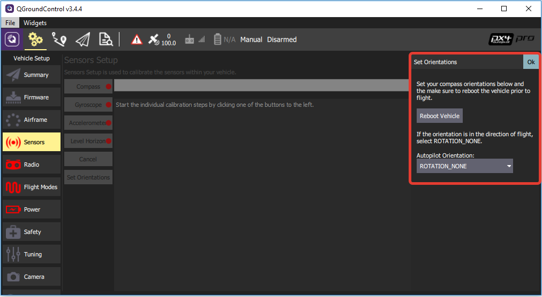
Task: Open the File menu
Action: coord(10,23)
